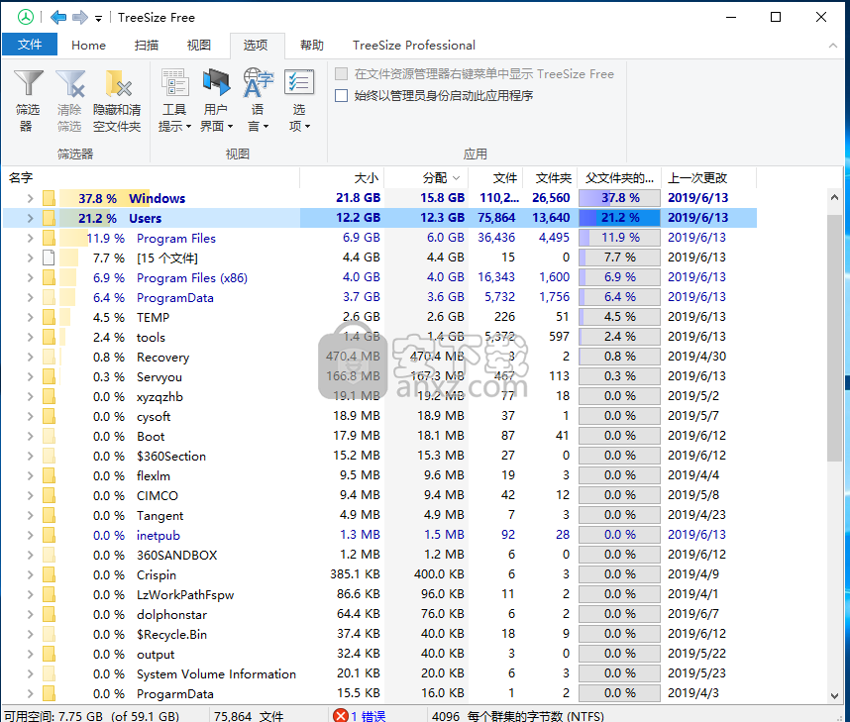Viewport: 850px width, 722px height.
Task: Click the red error icon in status bar
Action: pos(341,715)
